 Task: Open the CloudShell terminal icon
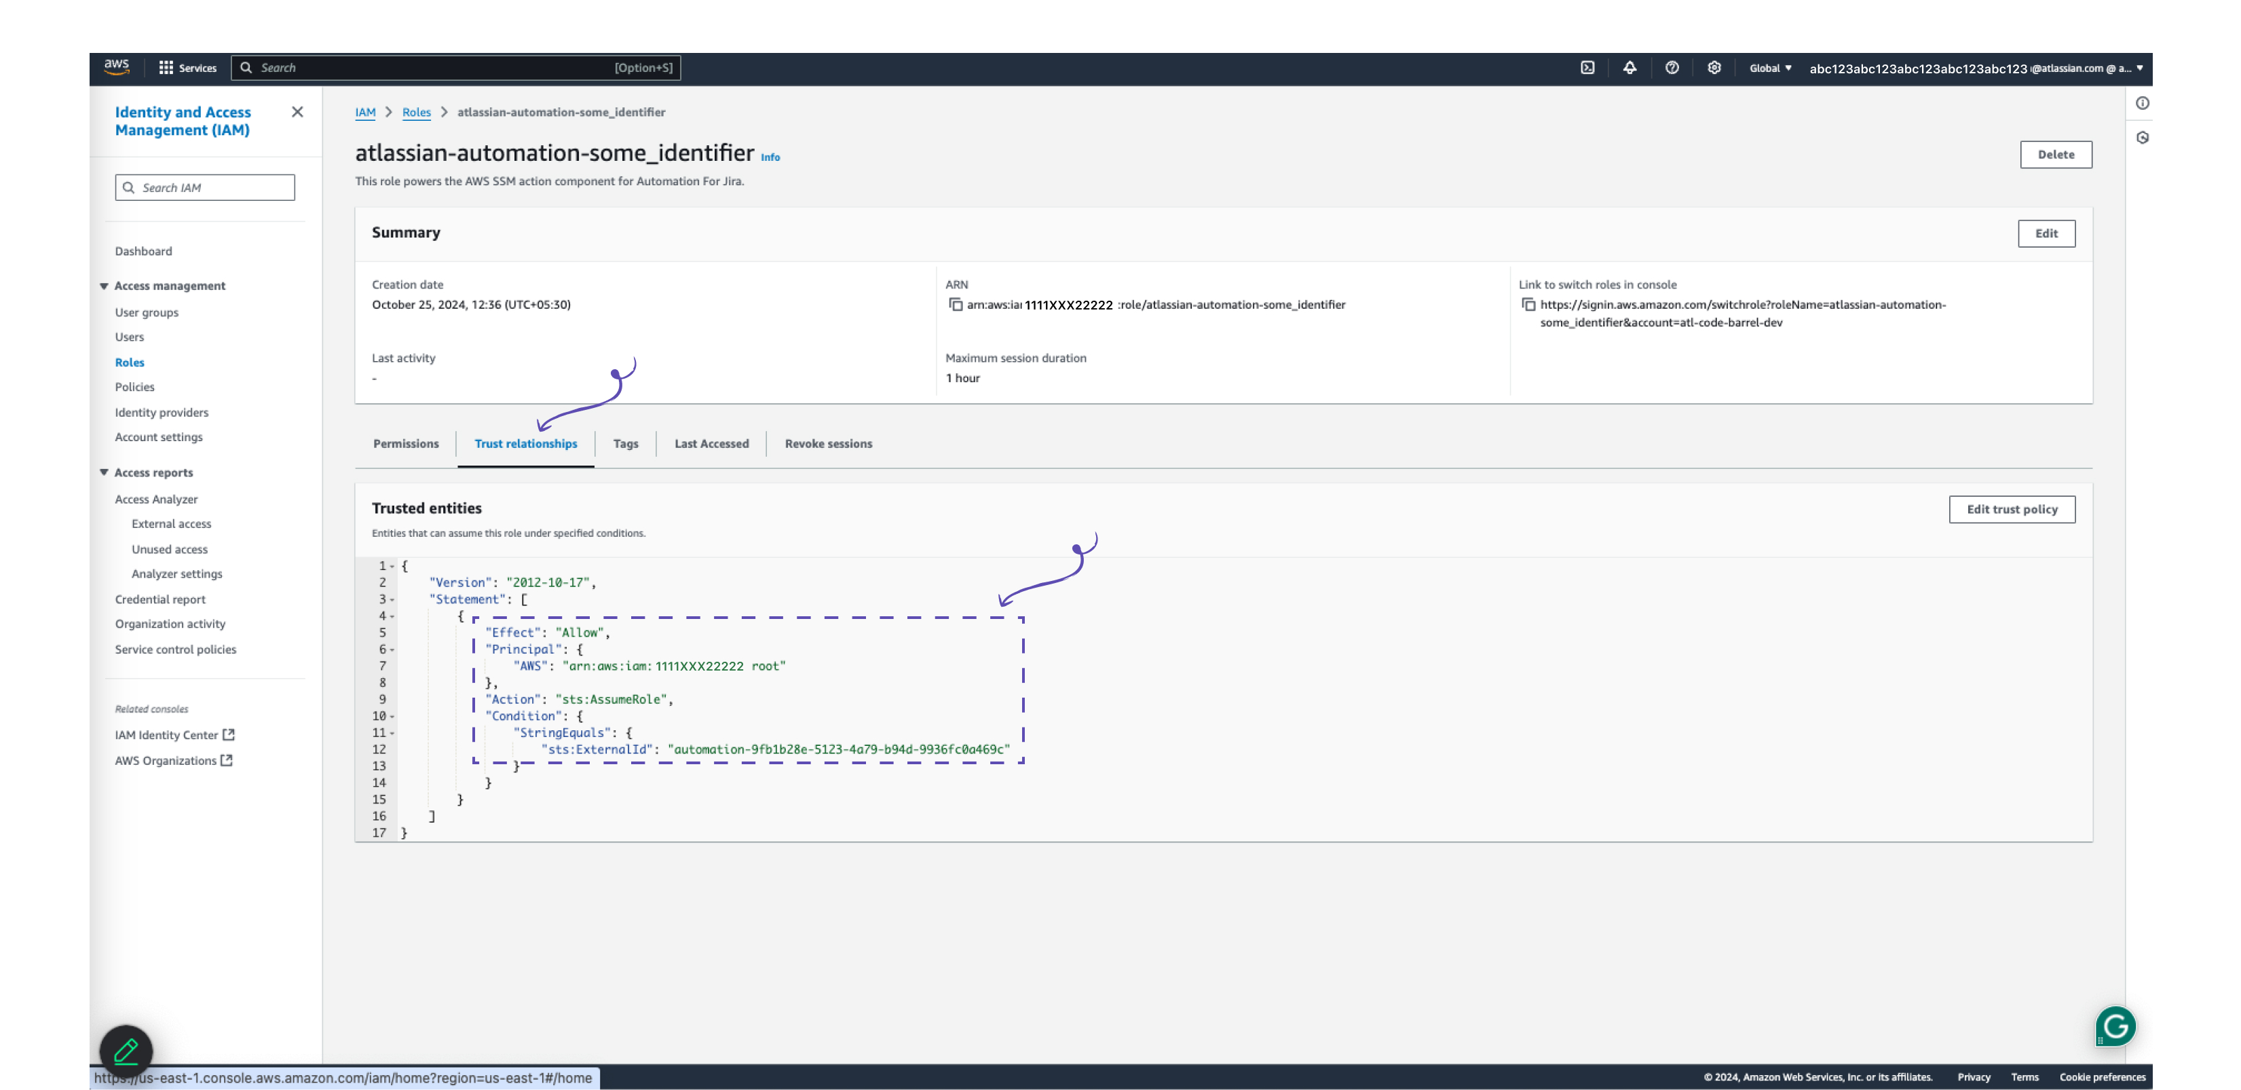pos(1587,68)
